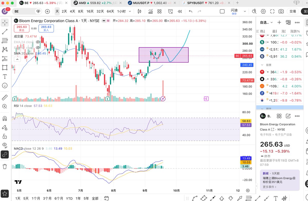The image size is (308, 201).
Task: Click the 265.63 买入 buy button
Action: click(x=46, y=28)
